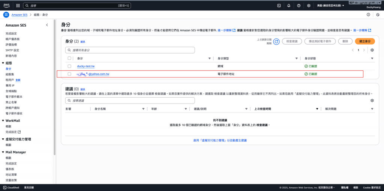This screenshot has height=191, width=384.
Task: Open 意見回饋 in the footer
Action: coord(29,188)
